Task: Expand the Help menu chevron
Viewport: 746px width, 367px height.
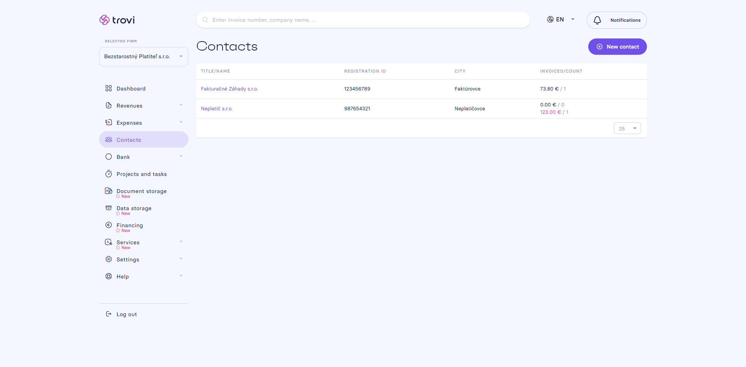Action: click(x=181, y=276)
